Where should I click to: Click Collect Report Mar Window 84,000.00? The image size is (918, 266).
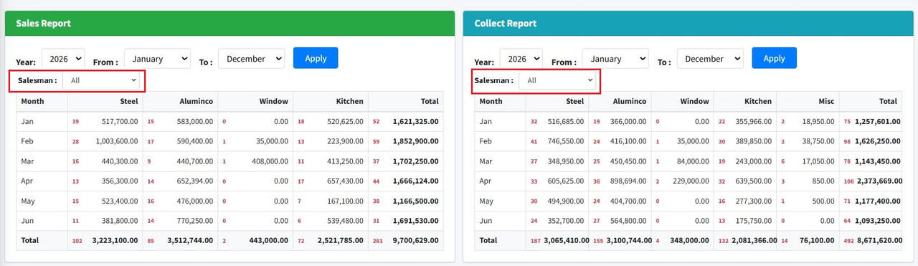click(x=692, y=161)
